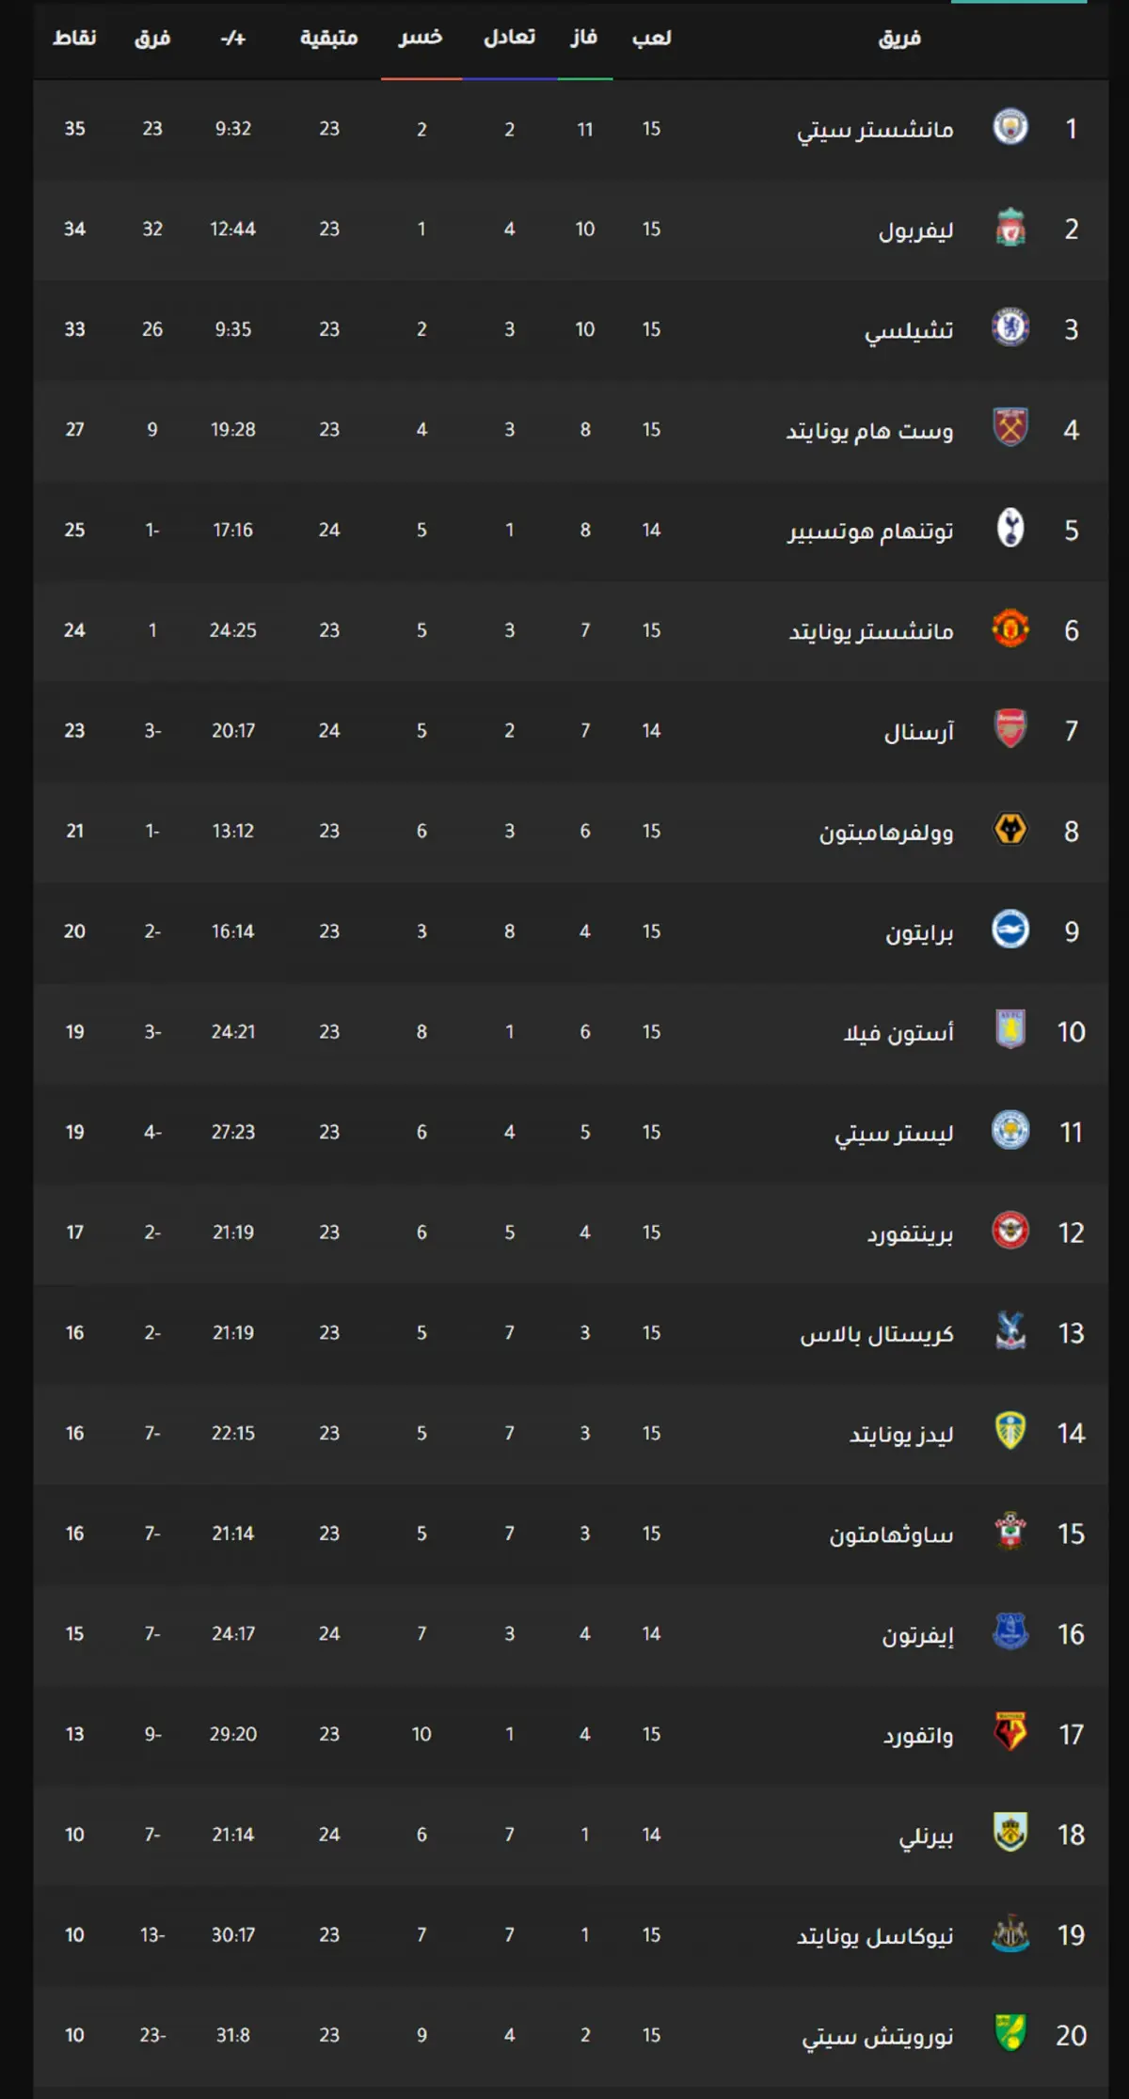Click the Tottenham Hotspur cockerel crest
This screenshot has height=2099, width=1129.
(1010, 530)
